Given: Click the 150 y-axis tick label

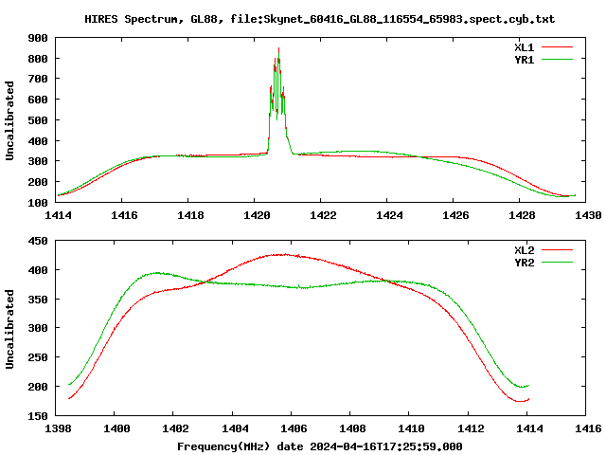Looking at the screenshot, I should tap(38, 416).
